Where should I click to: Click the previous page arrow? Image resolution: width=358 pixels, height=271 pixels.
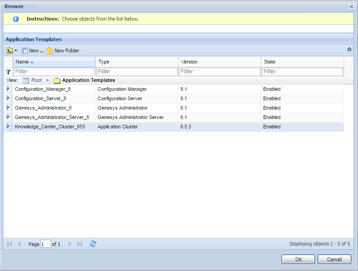pyautogui.click(x=19, y=244)
